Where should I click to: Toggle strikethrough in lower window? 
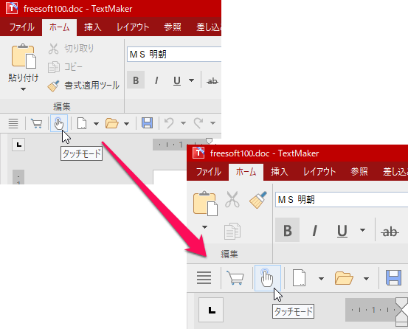[390, 231]
